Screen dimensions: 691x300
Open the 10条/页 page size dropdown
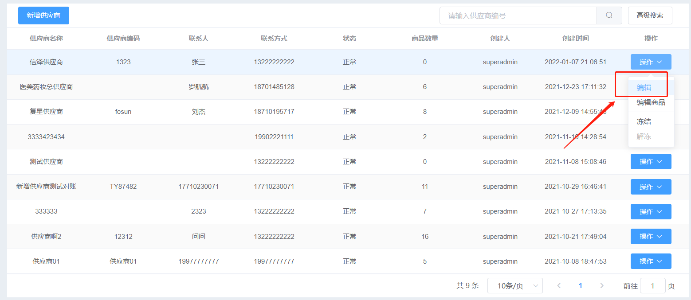[515, 286]
